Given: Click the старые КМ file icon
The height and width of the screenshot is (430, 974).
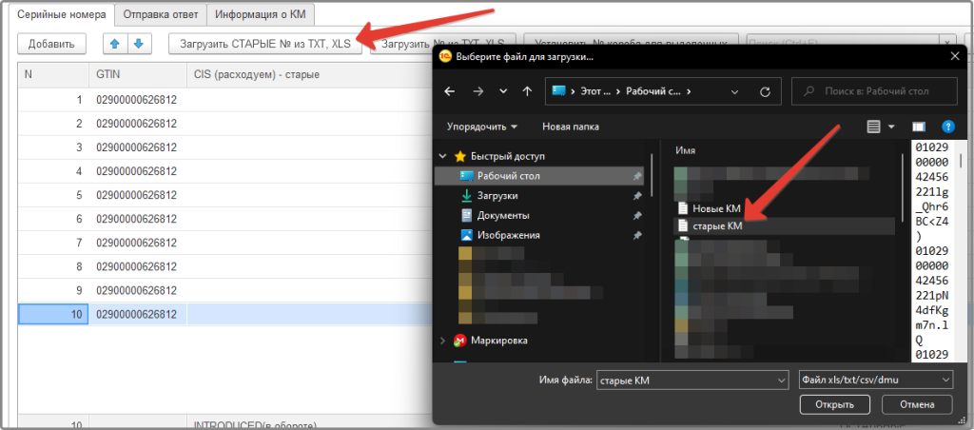Looking at the screenshot, I should point(683,226).
